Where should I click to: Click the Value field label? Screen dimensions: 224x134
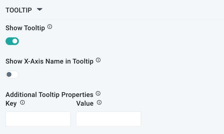(x=85, y=103)
